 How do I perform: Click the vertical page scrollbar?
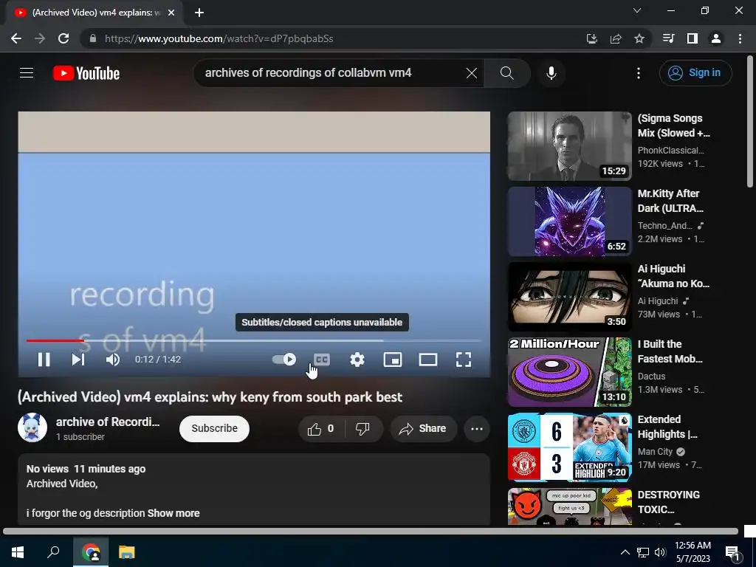(750, 122)
